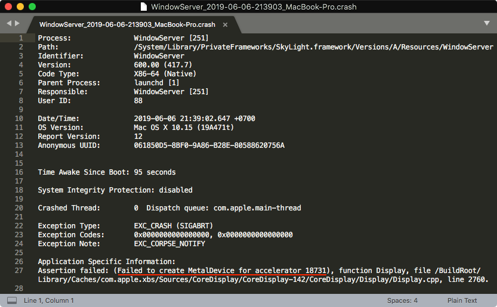Click line number 1 in the gutter

point(21,38)
